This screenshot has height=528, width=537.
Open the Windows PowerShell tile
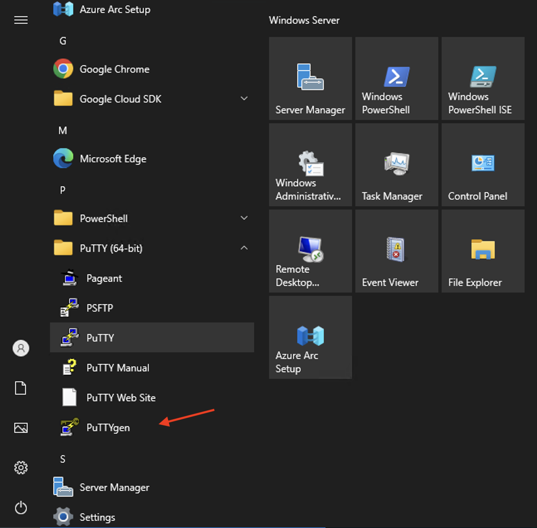point(397,78)
